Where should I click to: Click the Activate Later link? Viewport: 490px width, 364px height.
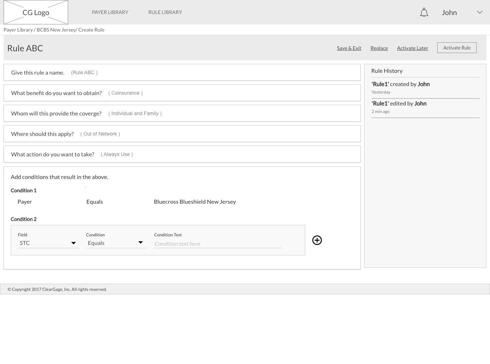pos(413,48)
